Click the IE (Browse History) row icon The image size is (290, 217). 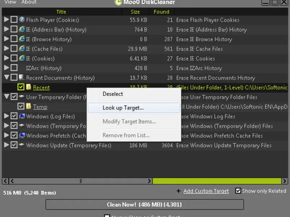(22, 39)
